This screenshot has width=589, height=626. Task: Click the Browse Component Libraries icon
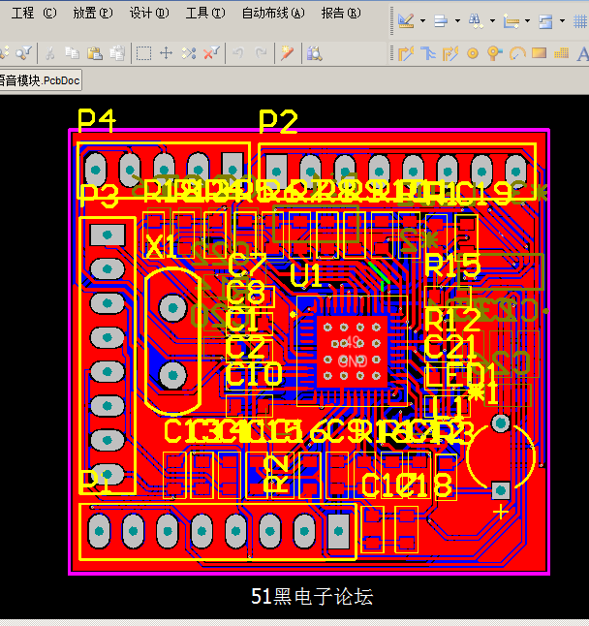(314, 52)
